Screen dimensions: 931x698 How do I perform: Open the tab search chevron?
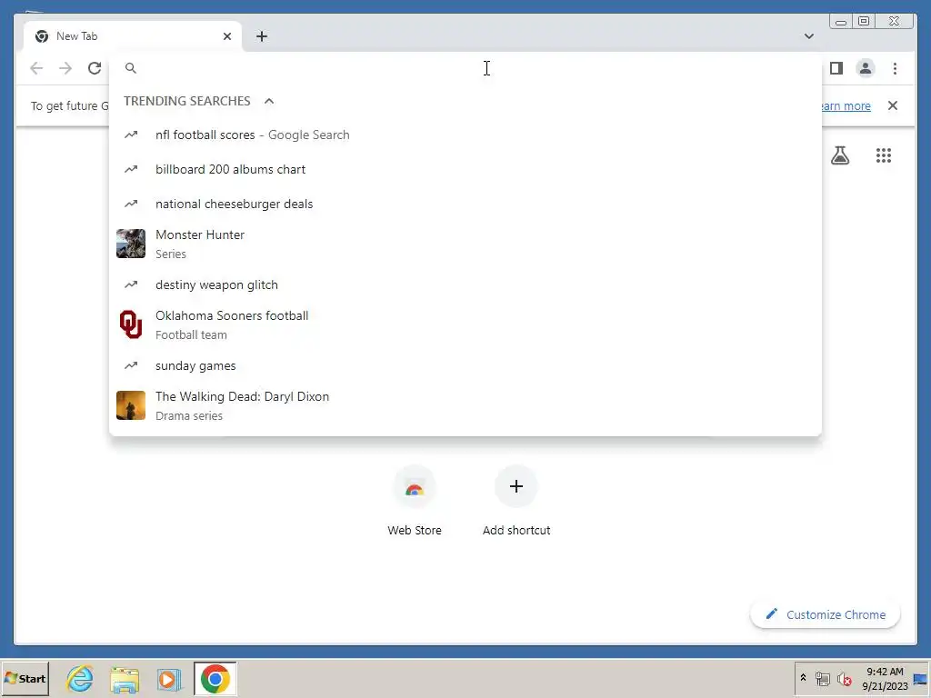pos(808,36)
